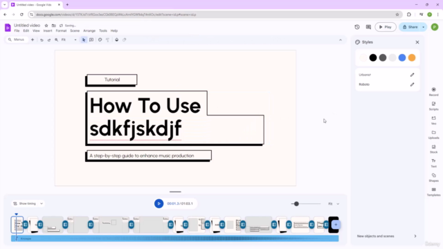Open the File menu
The height and width of the screenshot is (249, 443).
pos(17,30)
